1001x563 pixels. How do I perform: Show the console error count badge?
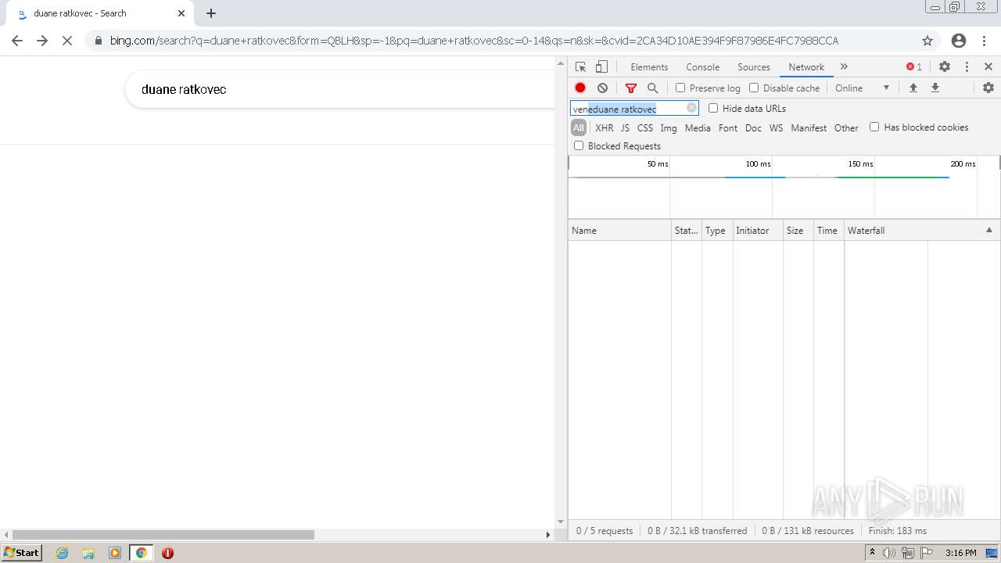(914, 67)
